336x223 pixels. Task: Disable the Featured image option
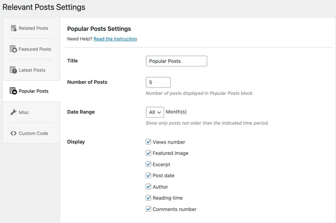point(148,153)
